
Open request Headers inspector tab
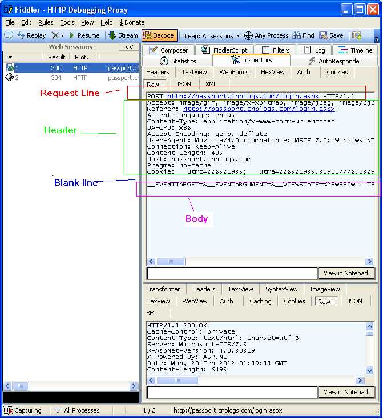(x=158, y=72)
